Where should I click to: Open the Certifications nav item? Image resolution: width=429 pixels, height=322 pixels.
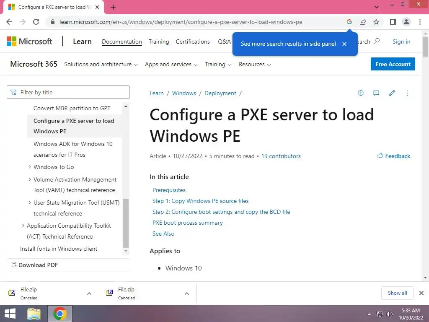click(x=193, y=42)
